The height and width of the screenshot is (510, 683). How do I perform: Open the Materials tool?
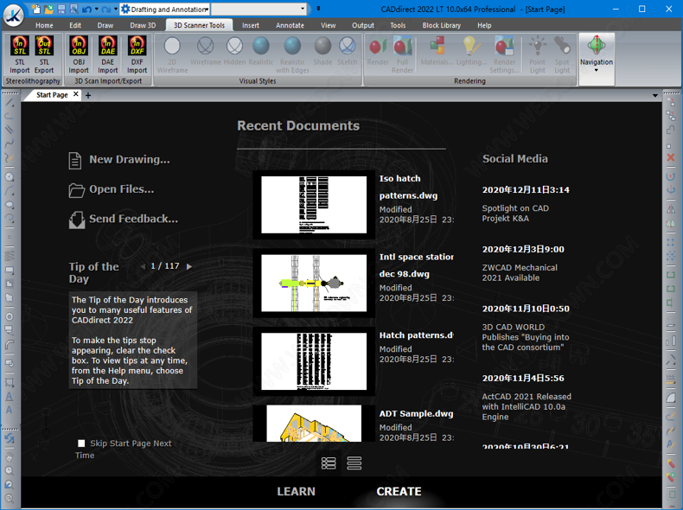coord(437,51)
